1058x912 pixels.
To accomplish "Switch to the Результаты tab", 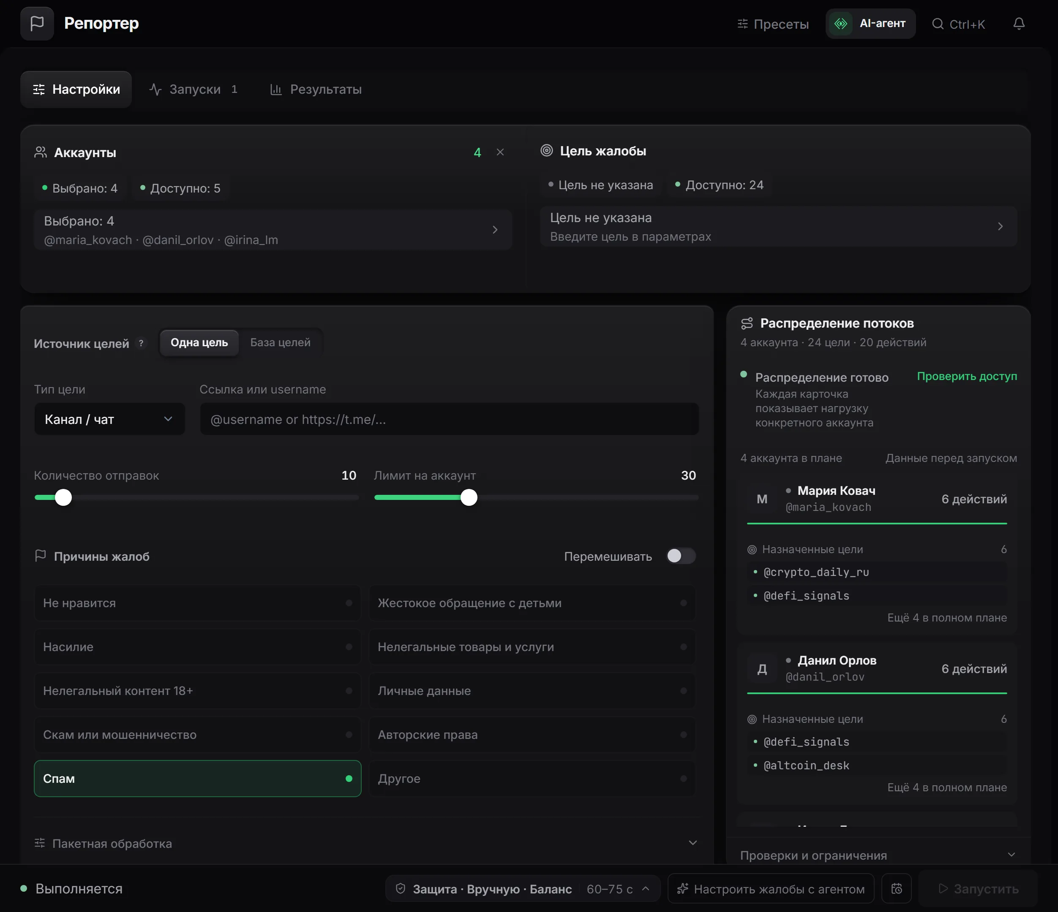I will [x=316, y=90].
